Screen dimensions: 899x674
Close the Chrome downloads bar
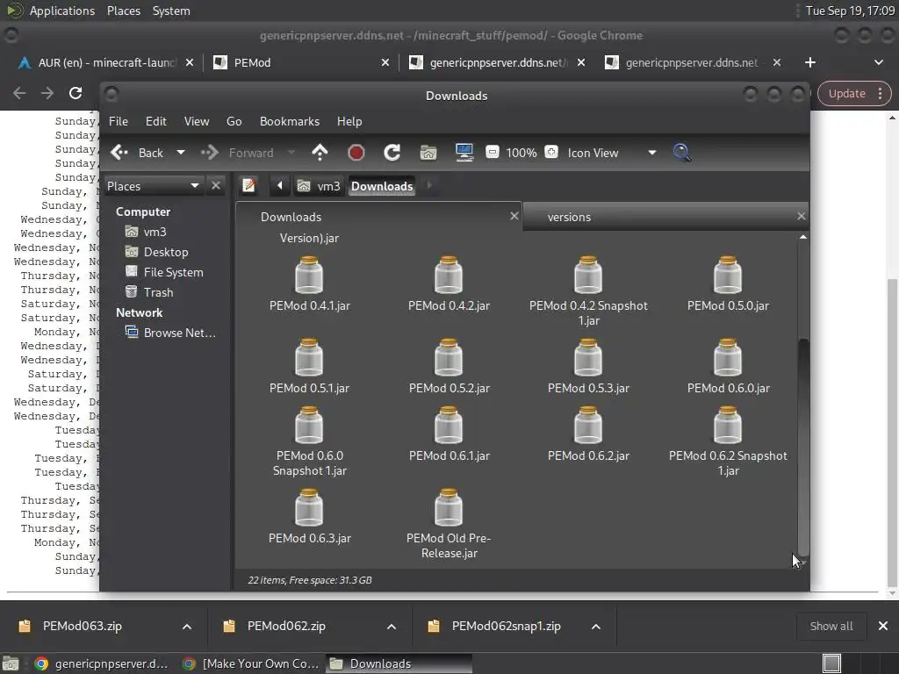pos(883,627)
